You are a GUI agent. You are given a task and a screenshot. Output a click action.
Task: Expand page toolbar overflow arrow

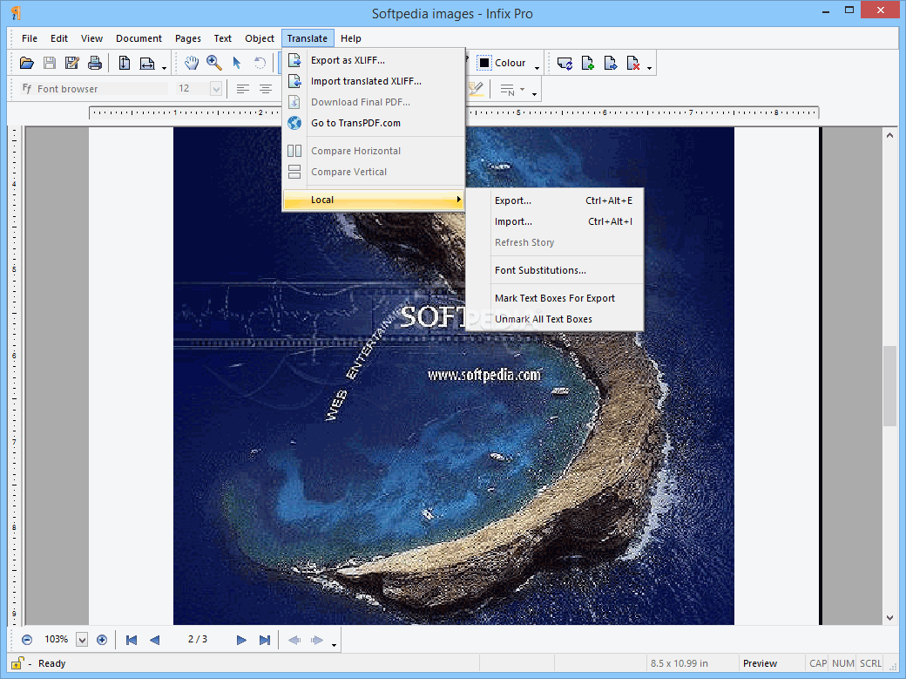pyautogui.click(x=650, y=68)
